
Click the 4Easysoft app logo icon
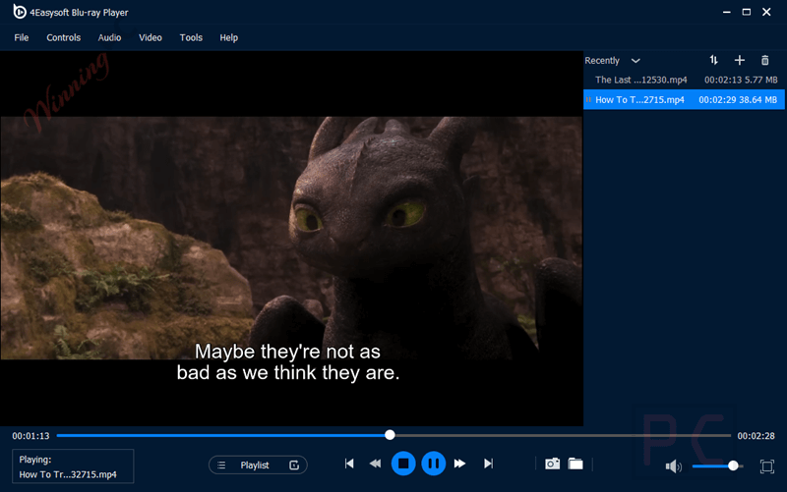(19, 12)
